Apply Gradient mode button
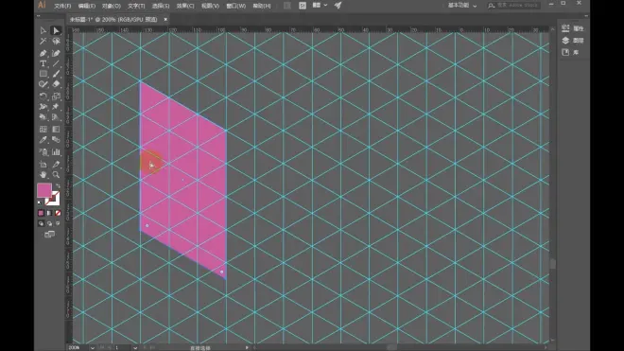The image size is (624, 351). [49, 213]
